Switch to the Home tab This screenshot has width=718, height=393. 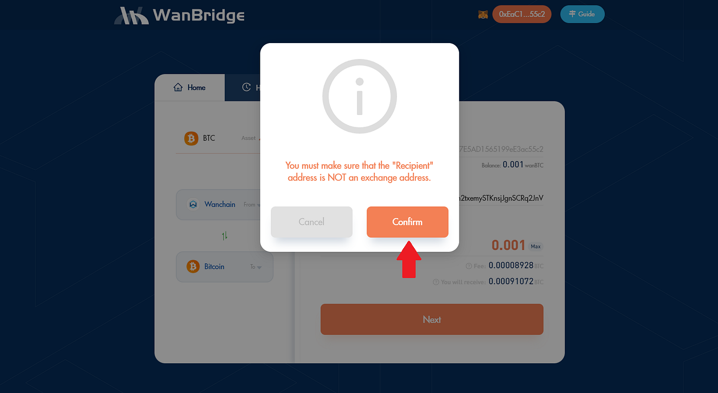190,88
